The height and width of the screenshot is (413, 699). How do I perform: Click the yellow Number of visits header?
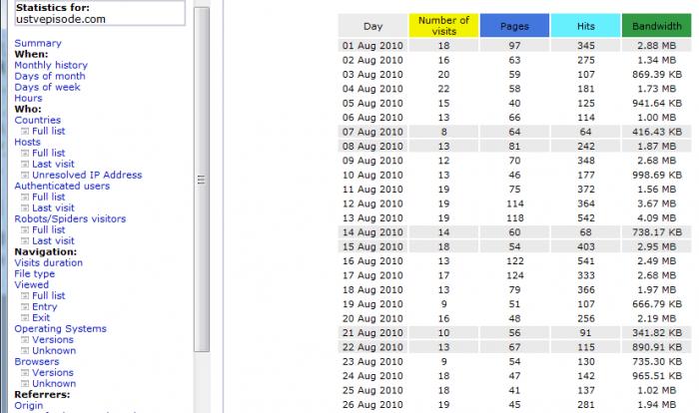point(443,26)
